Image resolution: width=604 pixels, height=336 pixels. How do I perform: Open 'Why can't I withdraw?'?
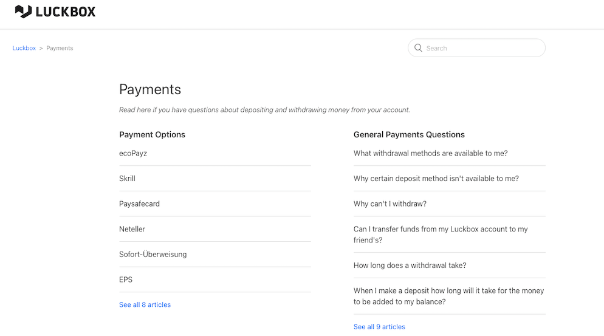point(390,204)
